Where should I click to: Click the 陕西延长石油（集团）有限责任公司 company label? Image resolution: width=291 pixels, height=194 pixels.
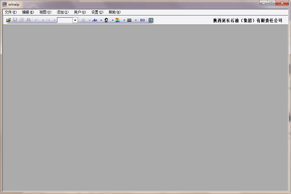(248, 20)
